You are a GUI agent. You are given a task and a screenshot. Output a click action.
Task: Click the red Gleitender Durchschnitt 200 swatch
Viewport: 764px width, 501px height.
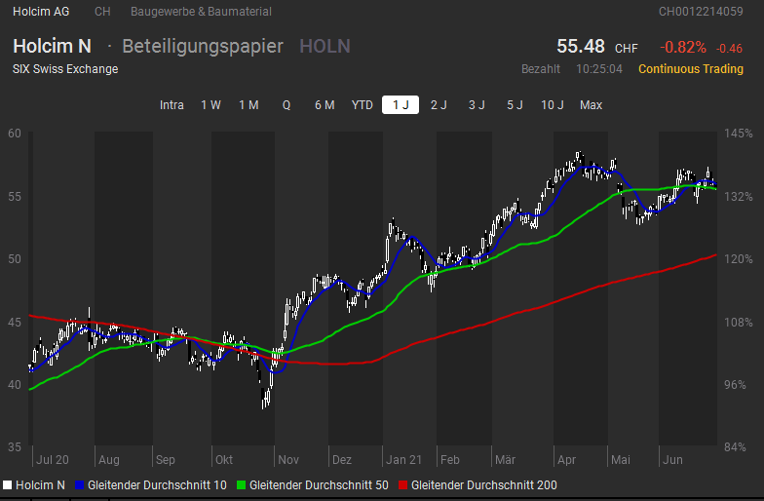[402, 485]
